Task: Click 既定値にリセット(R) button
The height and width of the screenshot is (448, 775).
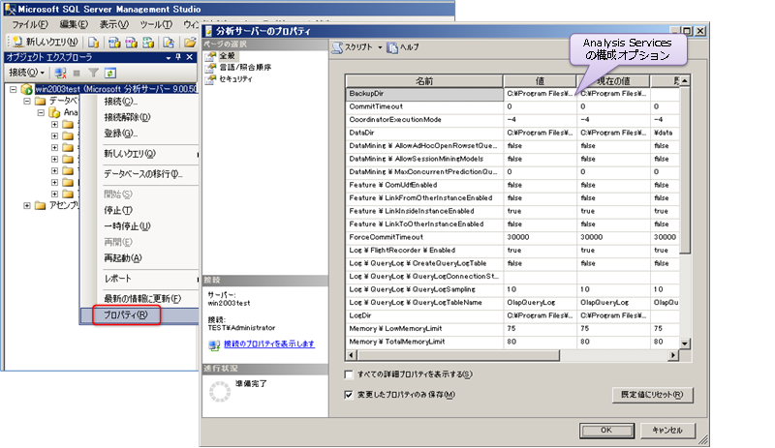Action: tap(652, 395)
